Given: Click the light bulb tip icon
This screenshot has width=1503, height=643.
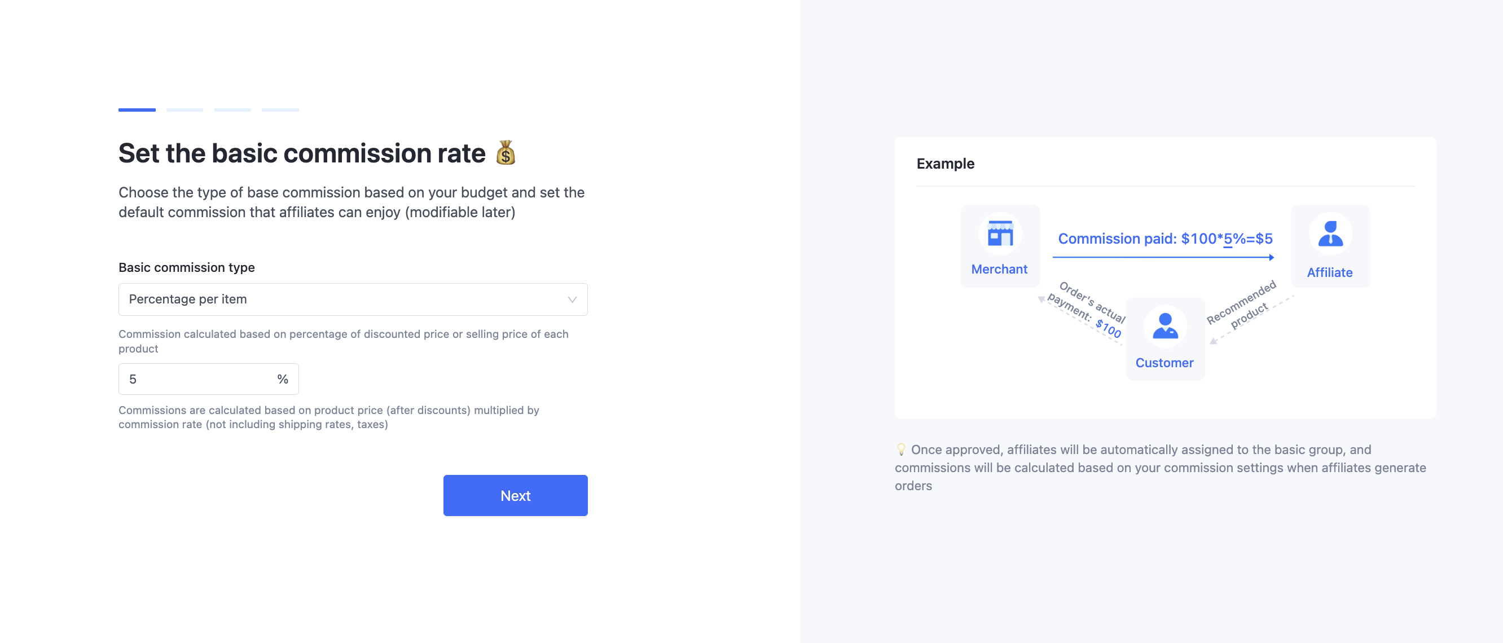Looking at the screenshot, I should (902, 450).
